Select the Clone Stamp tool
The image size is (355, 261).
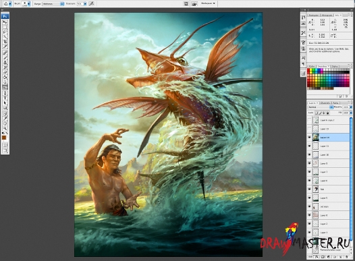[5, 63]
